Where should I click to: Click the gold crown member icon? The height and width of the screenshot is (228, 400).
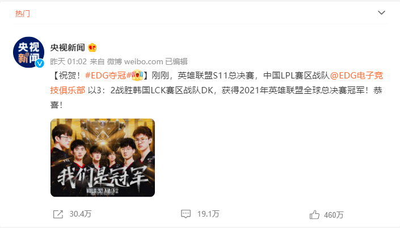92,48
